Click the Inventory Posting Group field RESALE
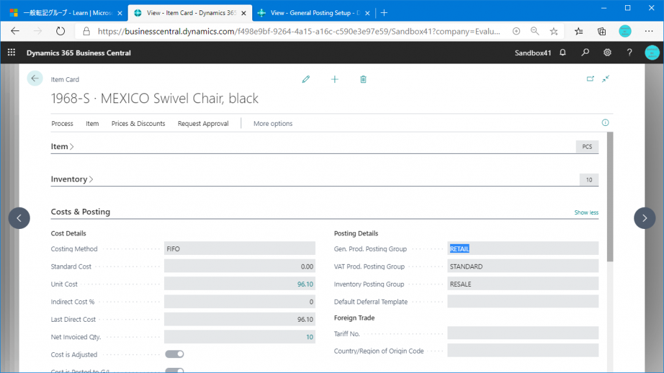This screenshot has height=373, width=664. [x=523, y=284]
